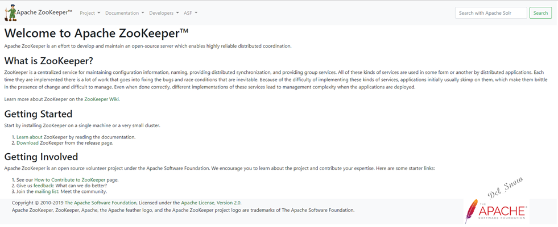Image resolution: width=558 pixels, height=227 pixels.
Task: Click the Getting Involved heading
Action: click(x=41, y=157)
